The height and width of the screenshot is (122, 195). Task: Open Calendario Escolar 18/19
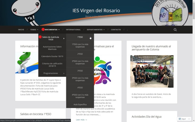point(52,56)
